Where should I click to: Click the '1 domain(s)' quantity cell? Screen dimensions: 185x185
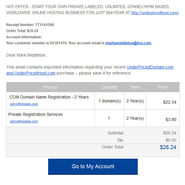click(109, 101)
